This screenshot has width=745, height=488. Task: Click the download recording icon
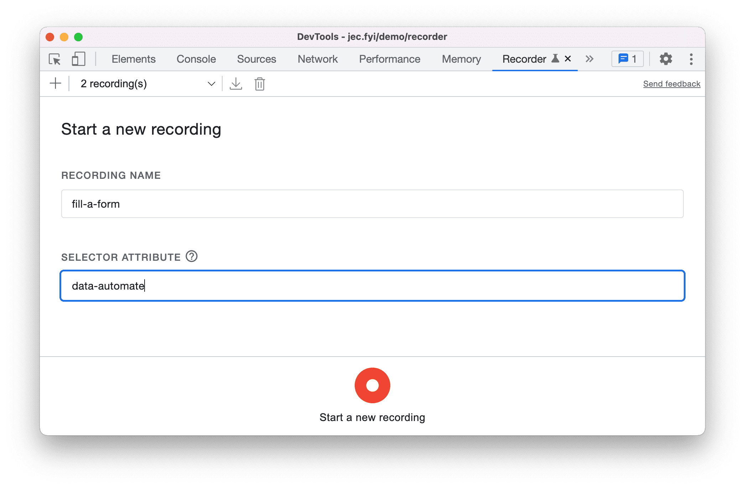click(x=235, y=84)
